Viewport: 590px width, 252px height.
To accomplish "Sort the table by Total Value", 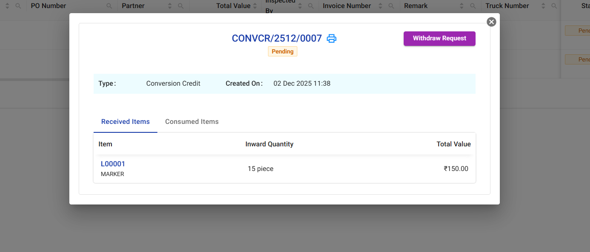I will tap(255, 6).
